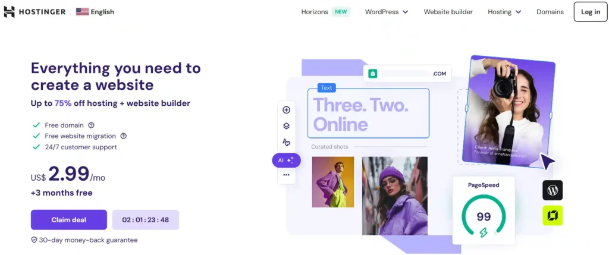Open the Free website migration help icon

click(x=124, y=136)
